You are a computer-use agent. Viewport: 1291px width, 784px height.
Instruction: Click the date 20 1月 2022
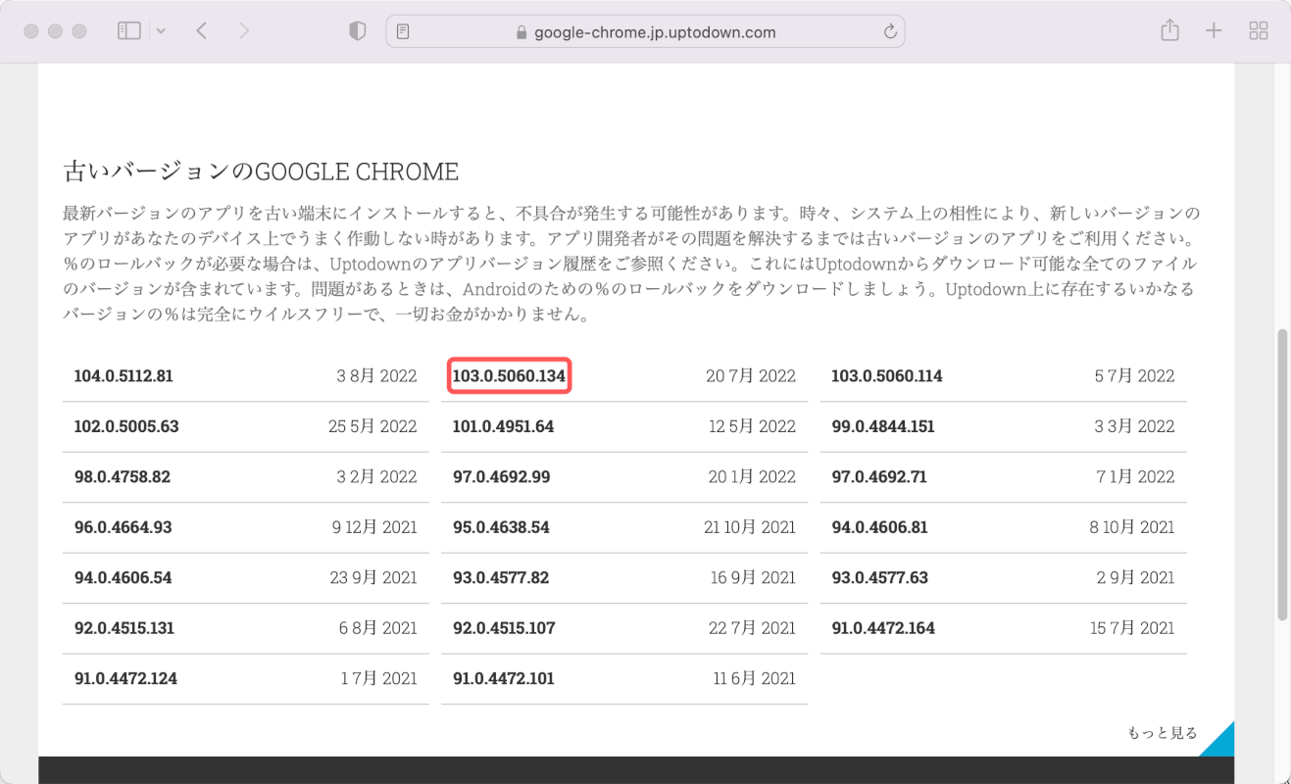(x=751, y=477)
